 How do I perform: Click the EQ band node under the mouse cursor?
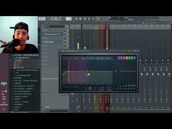tap(87, 71)
